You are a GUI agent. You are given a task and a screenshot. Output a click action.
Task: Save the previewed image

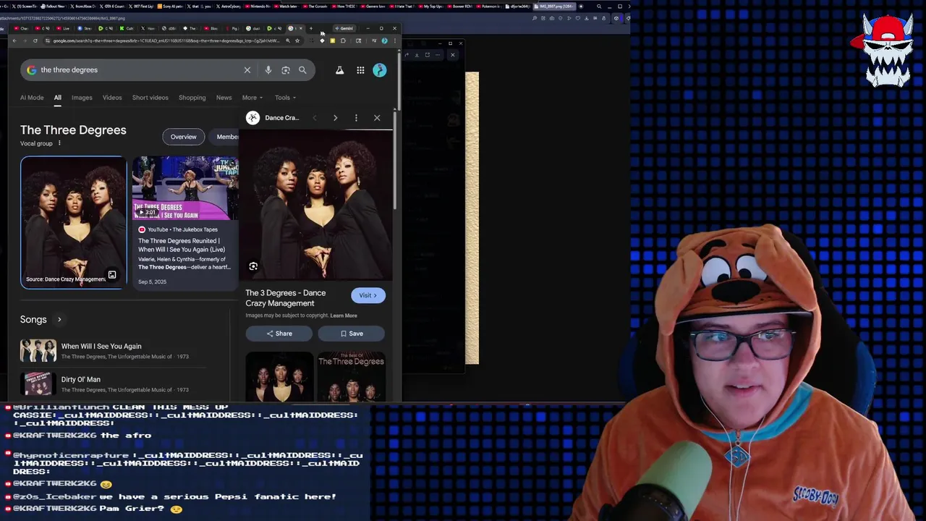pos(351,334)
